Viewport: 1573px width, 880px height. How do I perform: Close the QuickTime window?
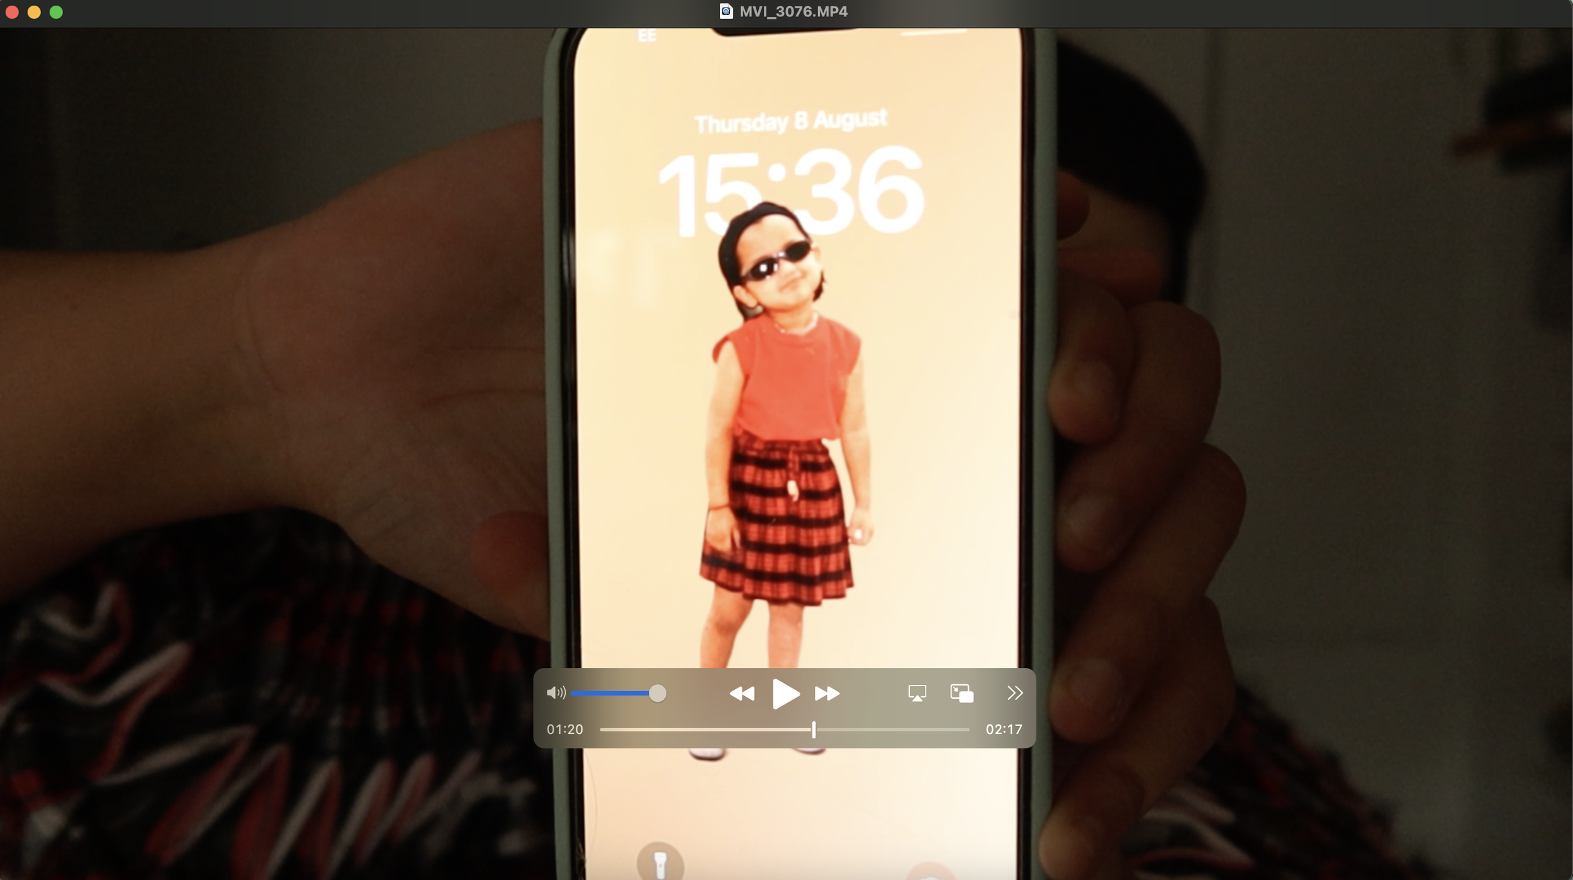pyautogui.click(x=12, y=12)
